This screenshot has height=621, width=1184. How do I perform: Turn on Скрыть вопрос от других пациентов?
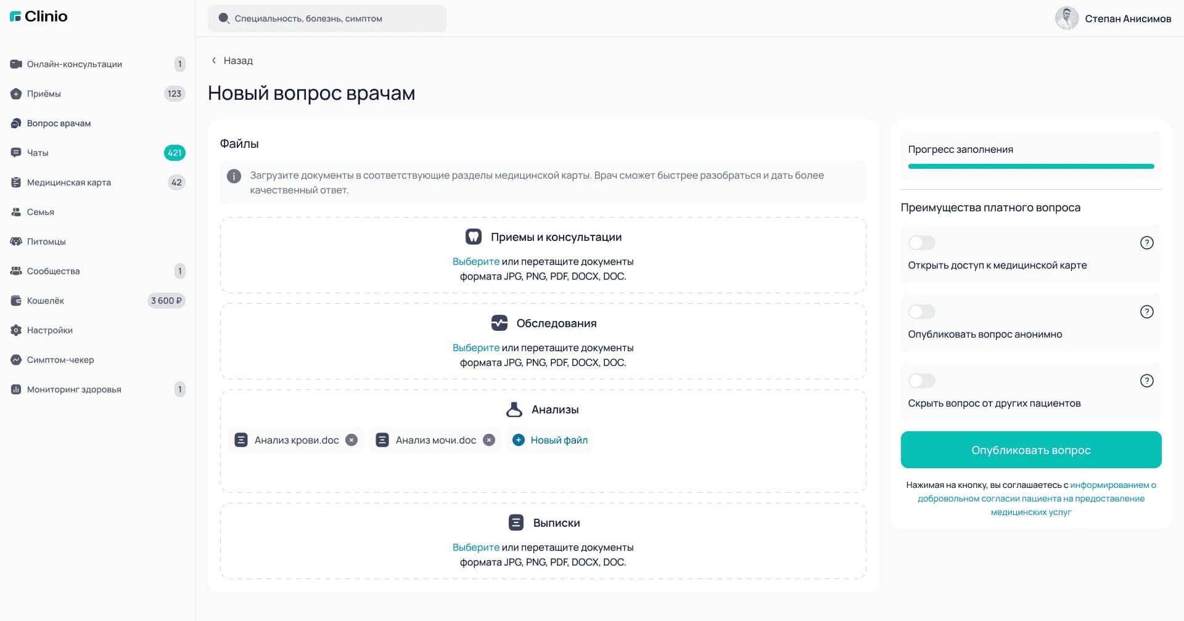[922, 381]
